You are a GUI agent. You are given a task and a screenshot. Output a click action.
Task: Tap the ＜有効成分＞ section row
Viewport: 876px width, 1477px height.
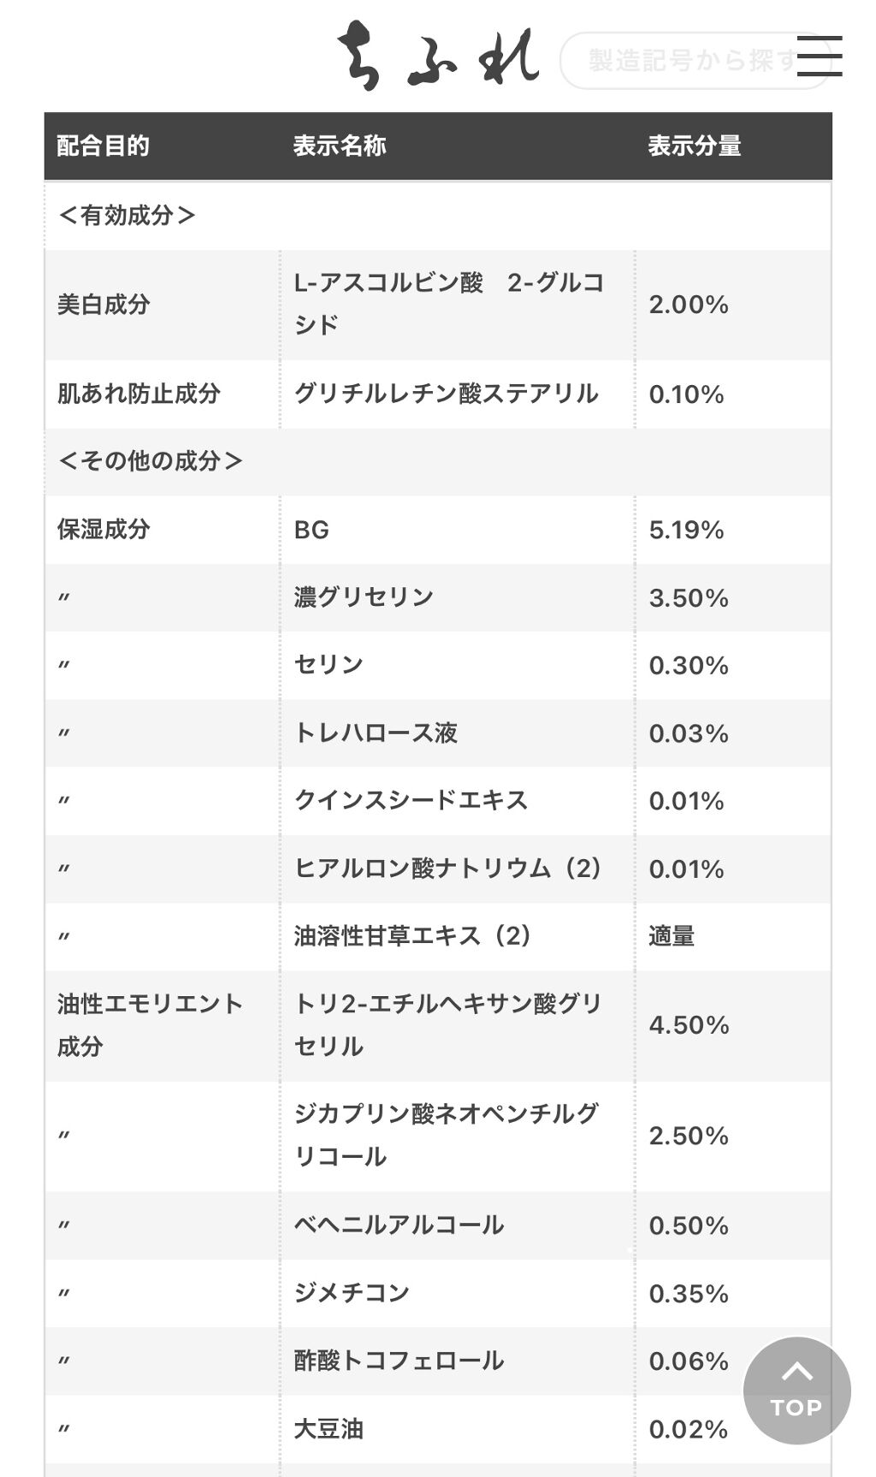tap(127, 216)
